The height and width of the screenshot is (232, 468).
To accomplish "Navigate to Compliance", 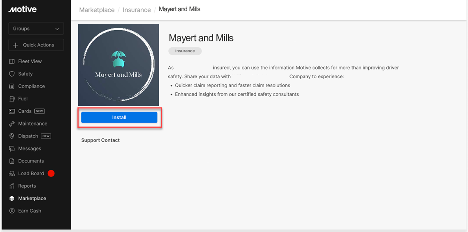I will point(31,86).
